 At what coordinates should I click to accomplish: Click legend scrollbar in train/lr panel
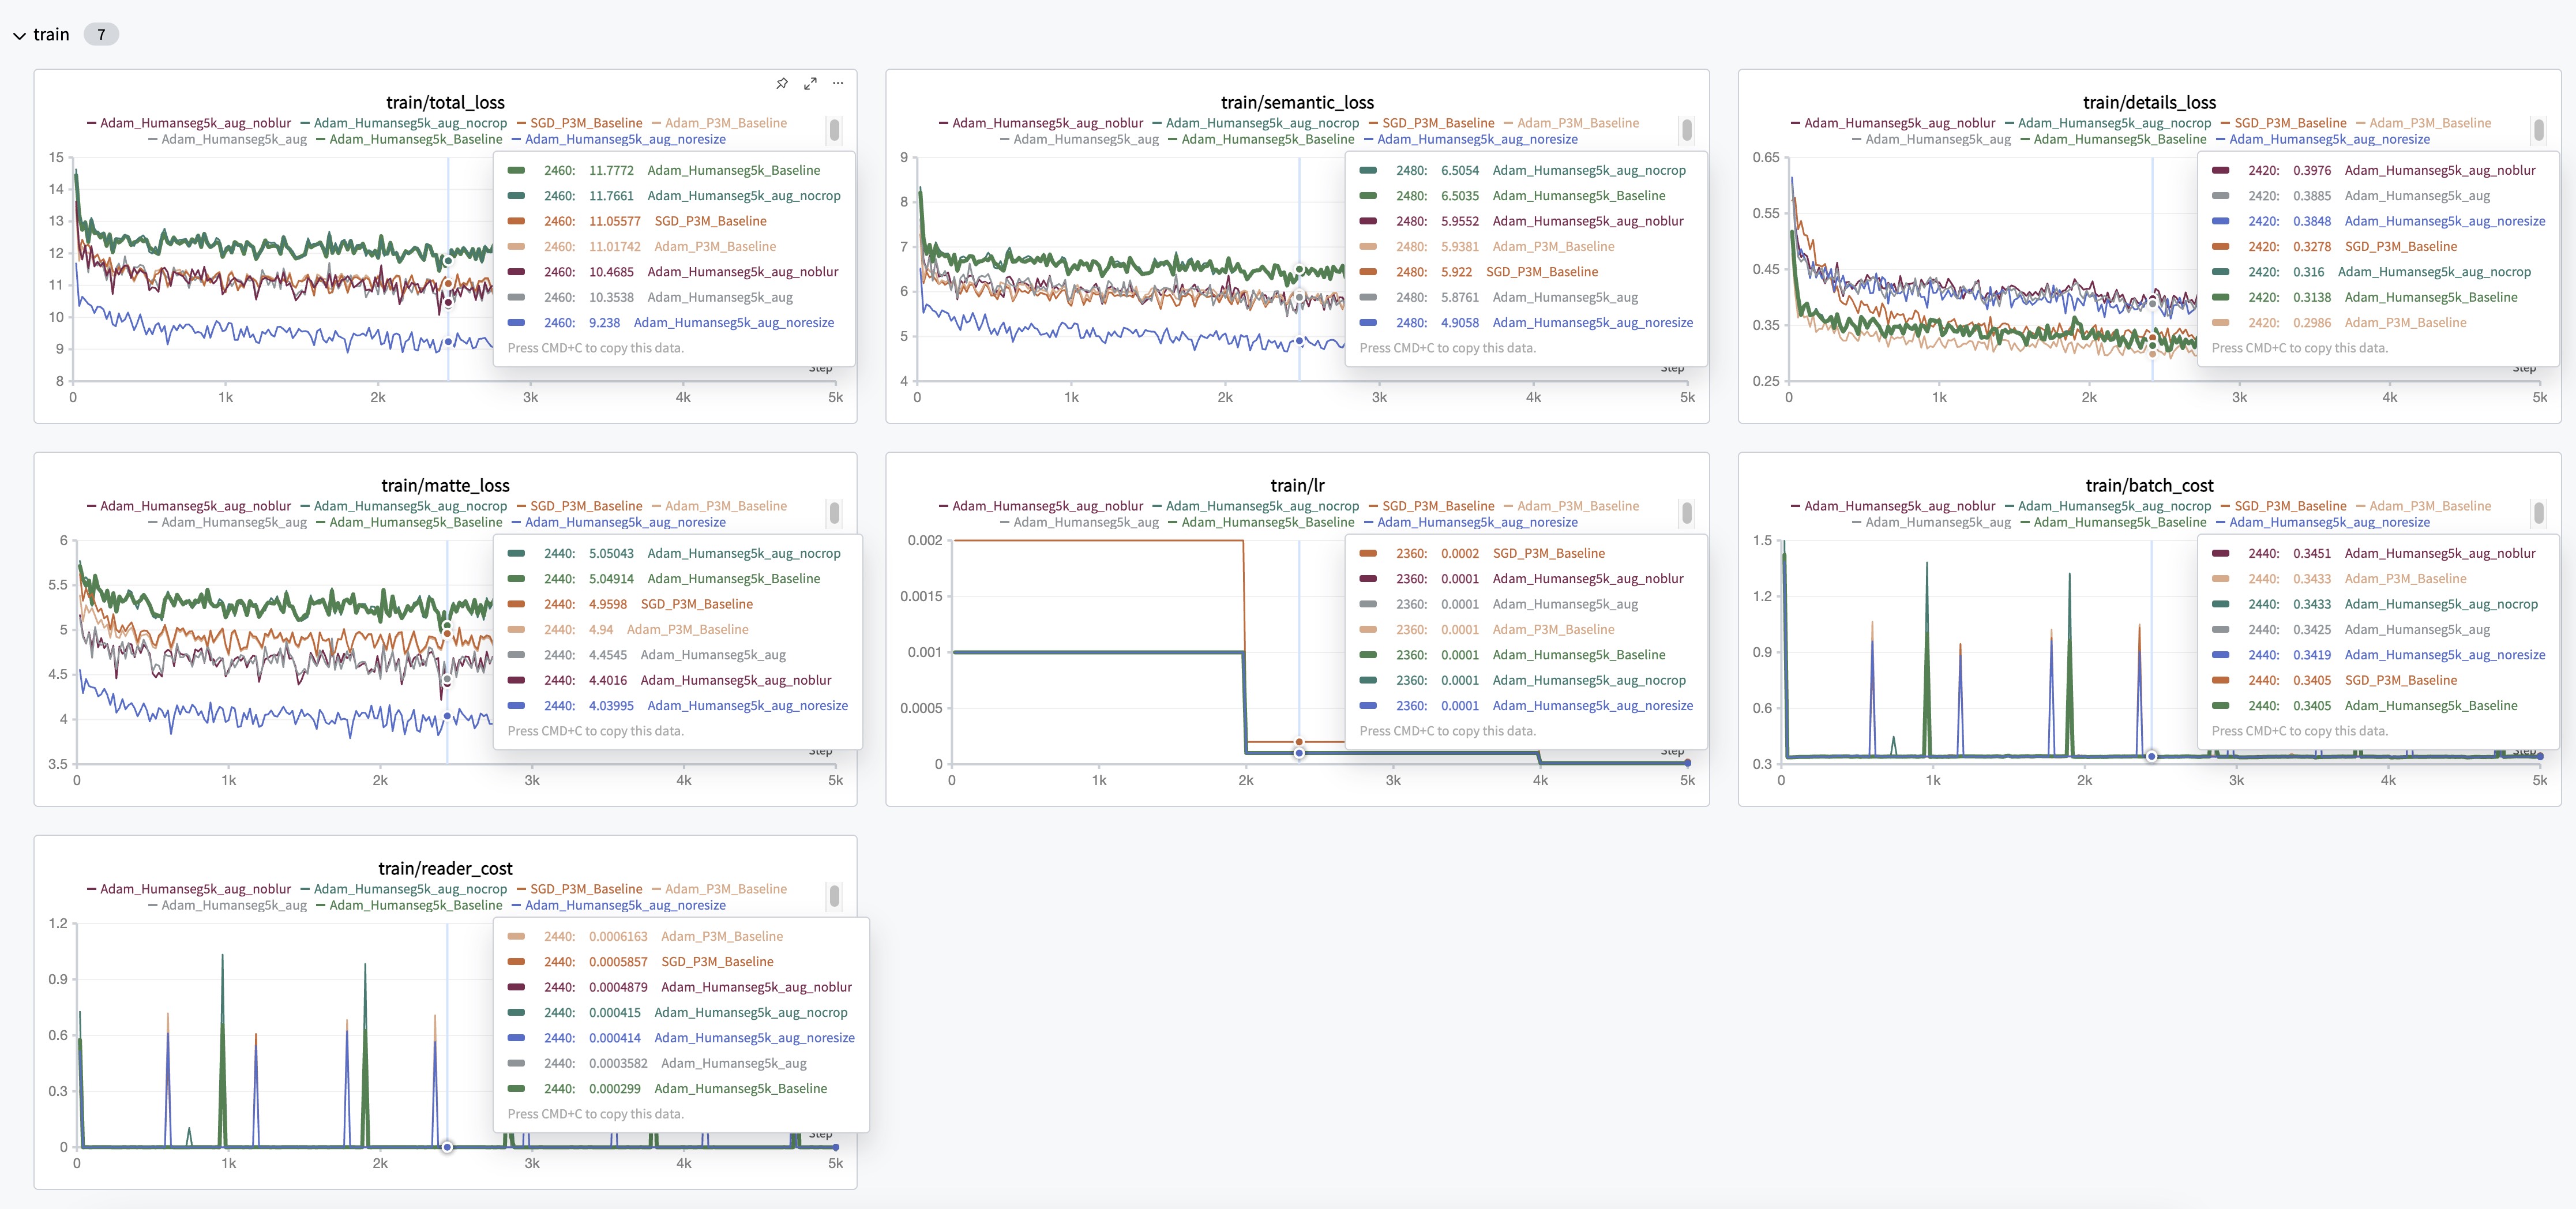pyautogui.click(x=1686, y=513)
